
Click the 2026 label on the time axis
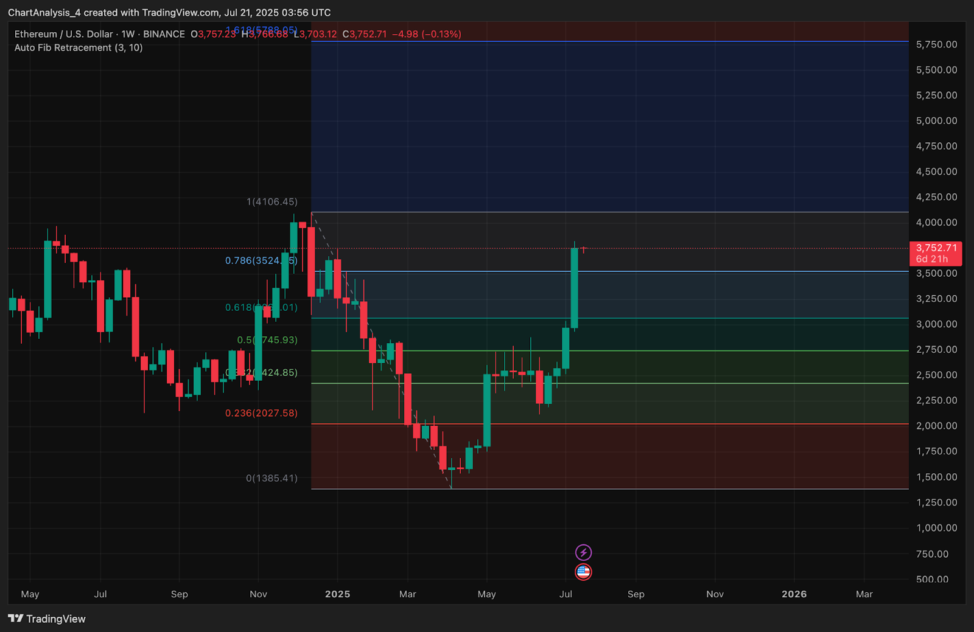(x=794, y=594)
